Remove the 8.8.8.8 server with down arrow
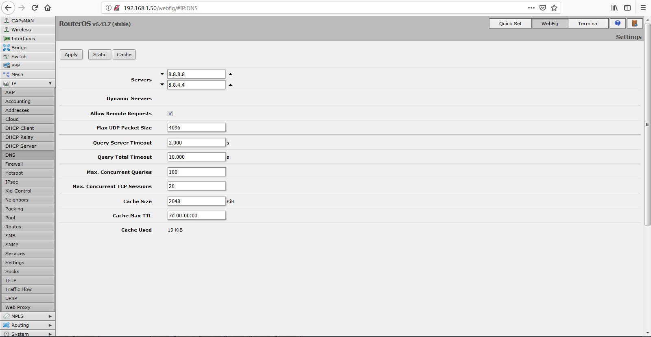This screenshot has width=651, height=337. pyautogui.click(x=162, y=74)
